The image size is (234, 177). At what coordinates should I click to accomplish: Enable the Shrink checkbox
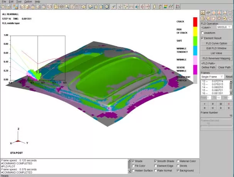[178, 166]
